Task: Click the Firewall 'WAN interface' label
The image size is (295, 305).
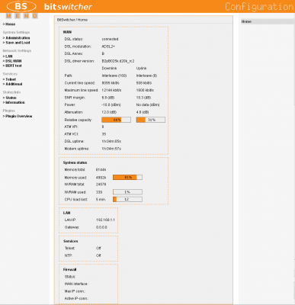Action: coord(76,284)
